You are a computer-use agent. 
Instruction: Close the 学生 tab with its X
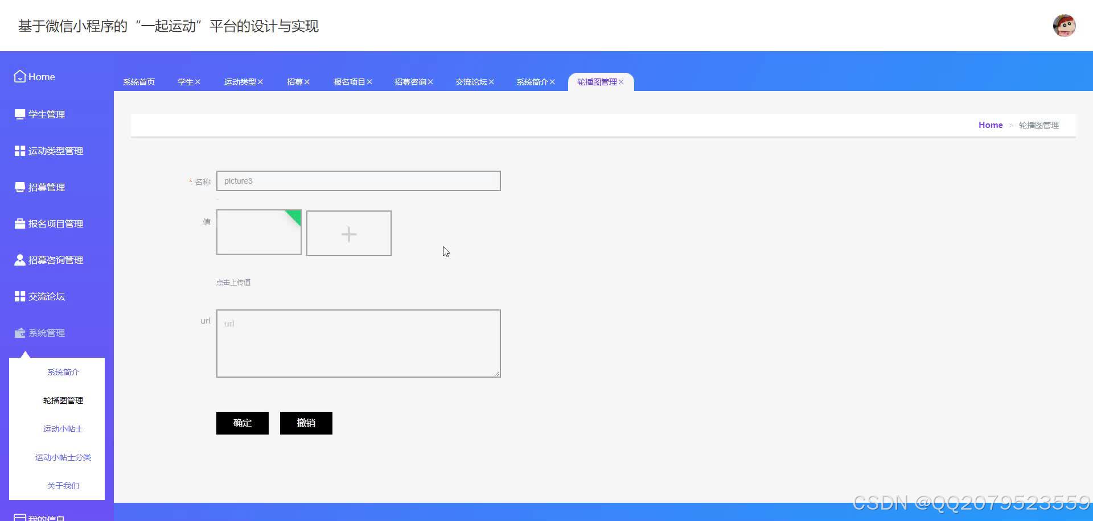point(198,82)
